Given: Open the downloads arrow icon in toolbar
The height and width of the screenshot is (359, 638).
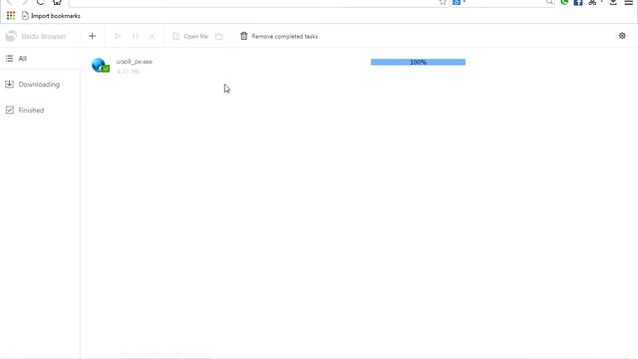Looking at the screenshot, I should point(613,2).
